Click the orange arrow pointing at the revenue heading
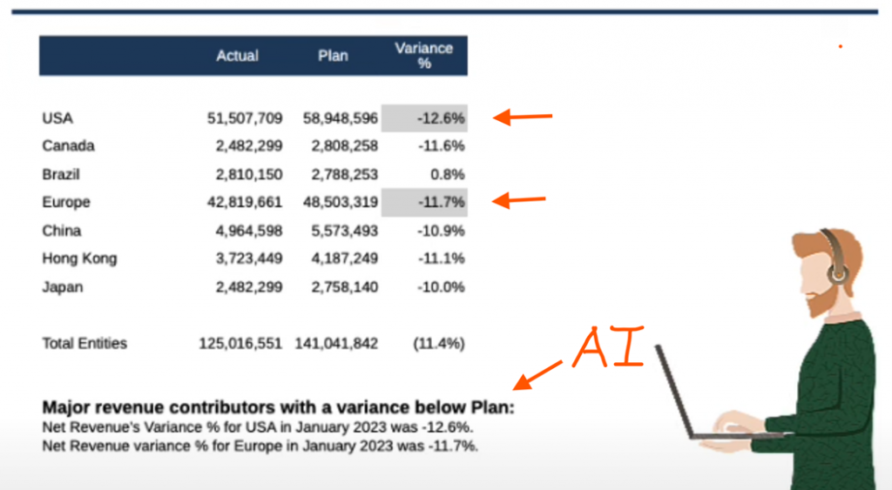892x490 pixels. click(537, 375)
